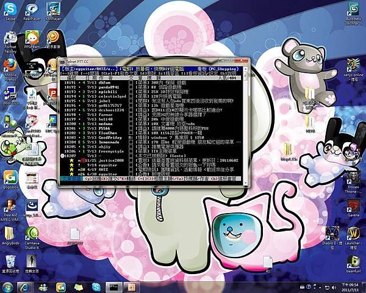Viewport: 366px width, 293px height.
Task: Open the RealPlayer desktop shortcut
Action: [x=32, y=12]
